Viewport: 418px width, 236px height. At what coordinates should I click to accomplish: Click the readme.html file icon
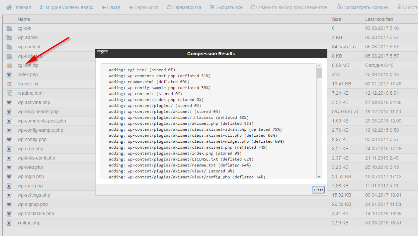(x=9, y=93)
